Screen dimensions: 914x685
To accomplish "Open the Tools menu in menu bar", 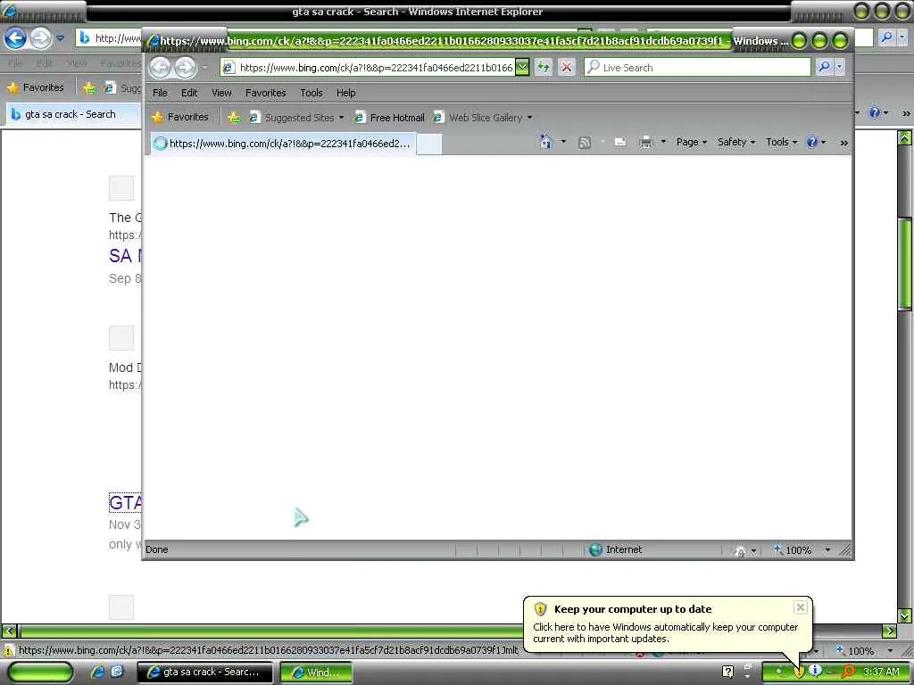I will [x=312, y=93].
